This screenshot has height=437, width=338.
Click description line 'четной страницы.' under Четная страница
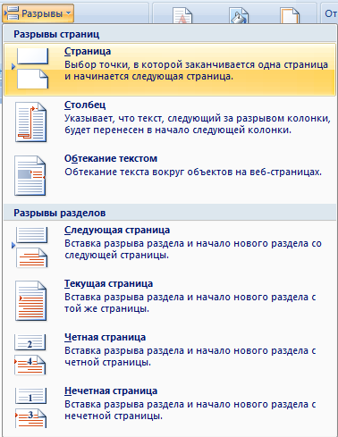107,362
